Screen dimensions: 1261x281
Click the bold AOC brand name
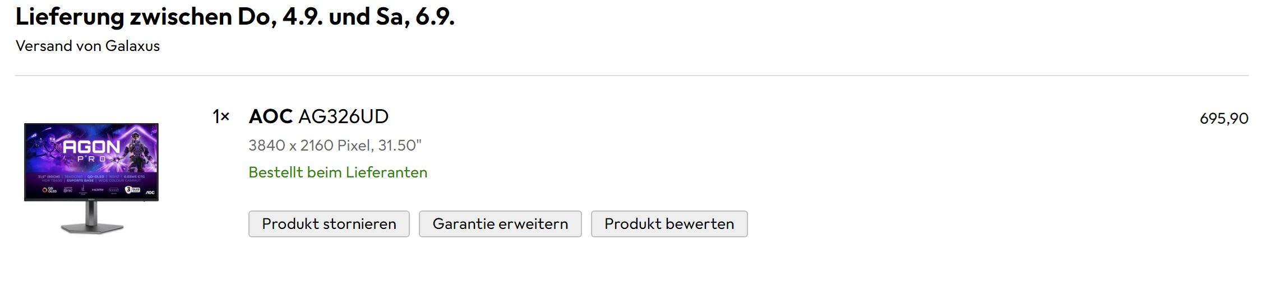coord(270,116)
